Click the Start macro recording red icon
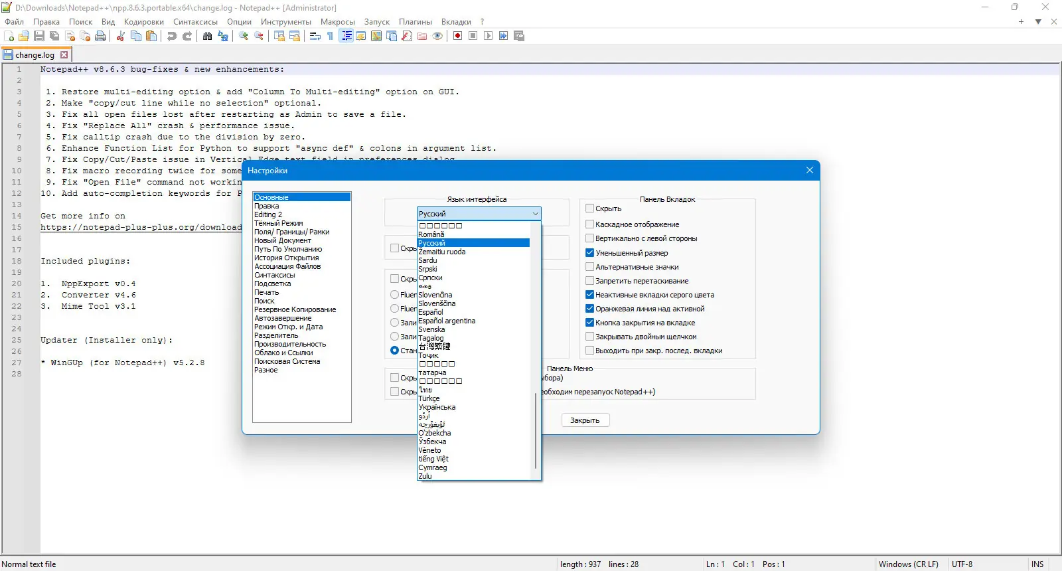The height and width of the screenshot is (571, 1062). (x=457, y=36)
